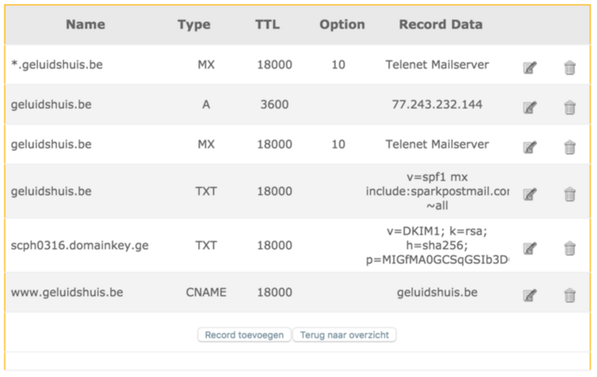597x377 pixels.
Task: Edit the DKIM TXT record
Action: coord(530,248)
